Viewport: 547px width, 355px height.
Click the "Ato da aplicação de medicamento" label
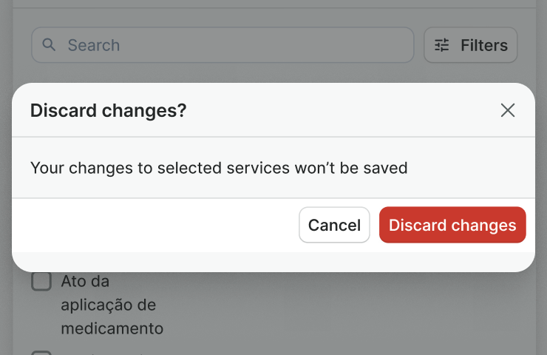[x=111, y=305]
